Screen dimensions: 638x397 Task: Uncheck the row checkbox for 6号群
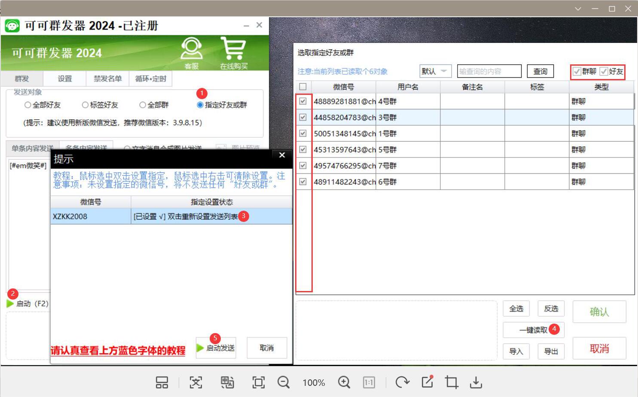point(303,182)
